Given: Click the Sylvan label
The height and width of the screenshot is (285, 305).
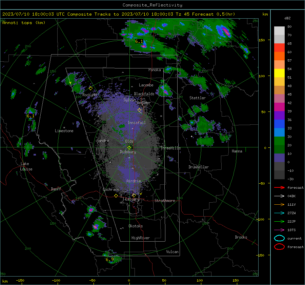Looking at the screenshot, I should click(x=129, y=100).
